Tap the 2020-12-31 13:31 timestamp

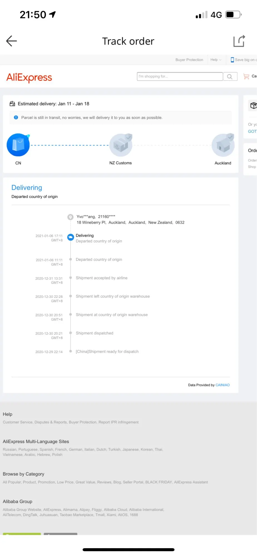point(49,278)
